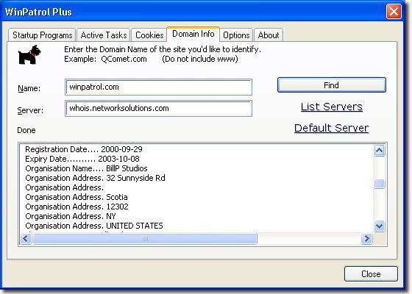The width and height of the screenshot is (412, 294).
Task: Switch to the Startup Programs tab
Action: pyautogui.click(x=43, y=35)
